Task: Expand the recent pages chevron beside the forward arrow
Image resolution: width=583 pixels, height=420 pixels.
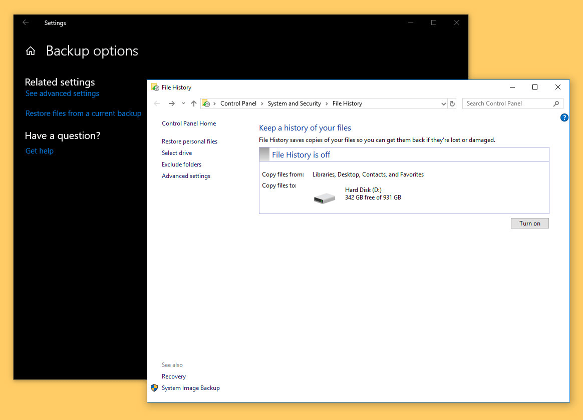Action: tap(183, 103)
